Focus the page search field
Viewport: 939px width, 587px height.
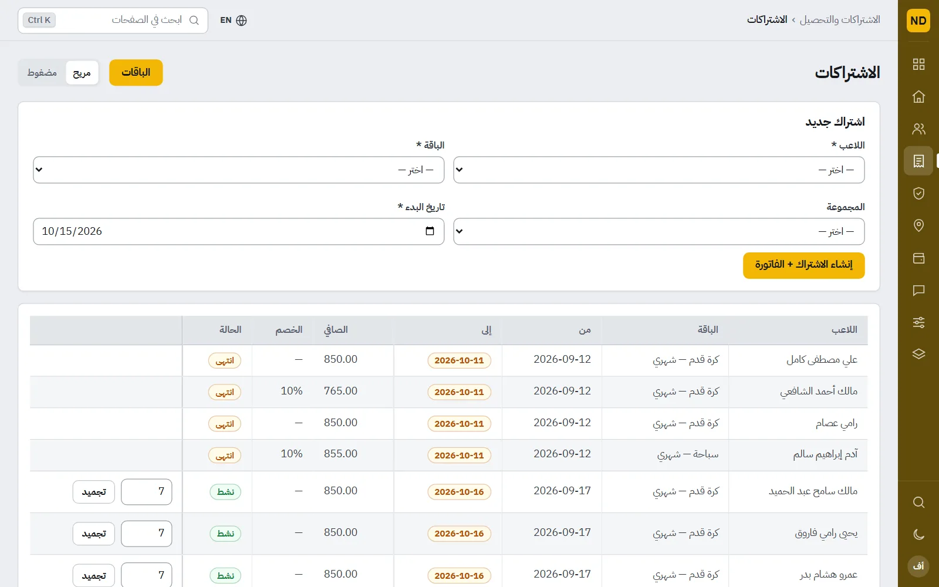click(113, 21)
